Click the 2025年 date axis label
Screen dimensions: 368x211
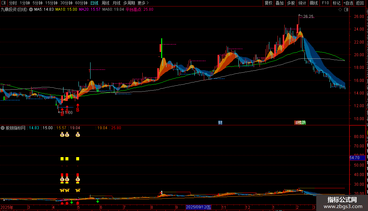7,207
